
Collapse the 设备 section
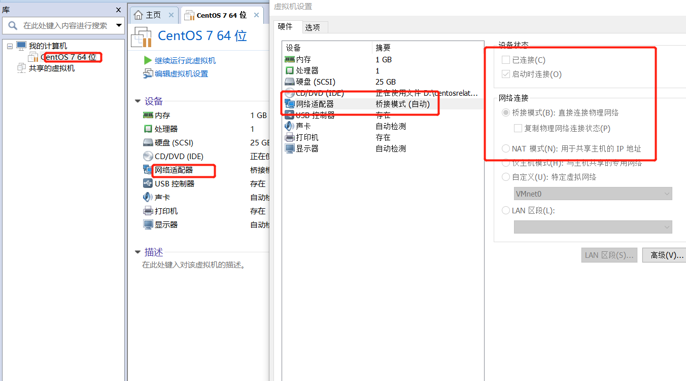137,101
